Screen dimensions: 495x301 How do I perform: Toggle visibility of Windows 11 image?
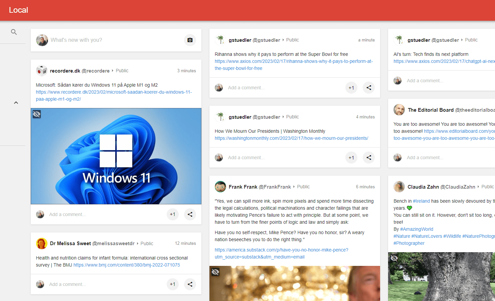pyautogui.click(x=37, y=114)
